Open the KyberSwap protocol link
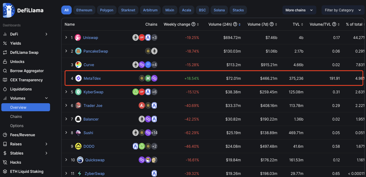 click(93, 92)
